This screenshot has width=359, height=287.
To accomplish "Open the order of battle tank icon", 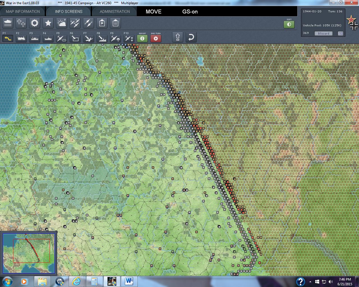I will (8, 23).
